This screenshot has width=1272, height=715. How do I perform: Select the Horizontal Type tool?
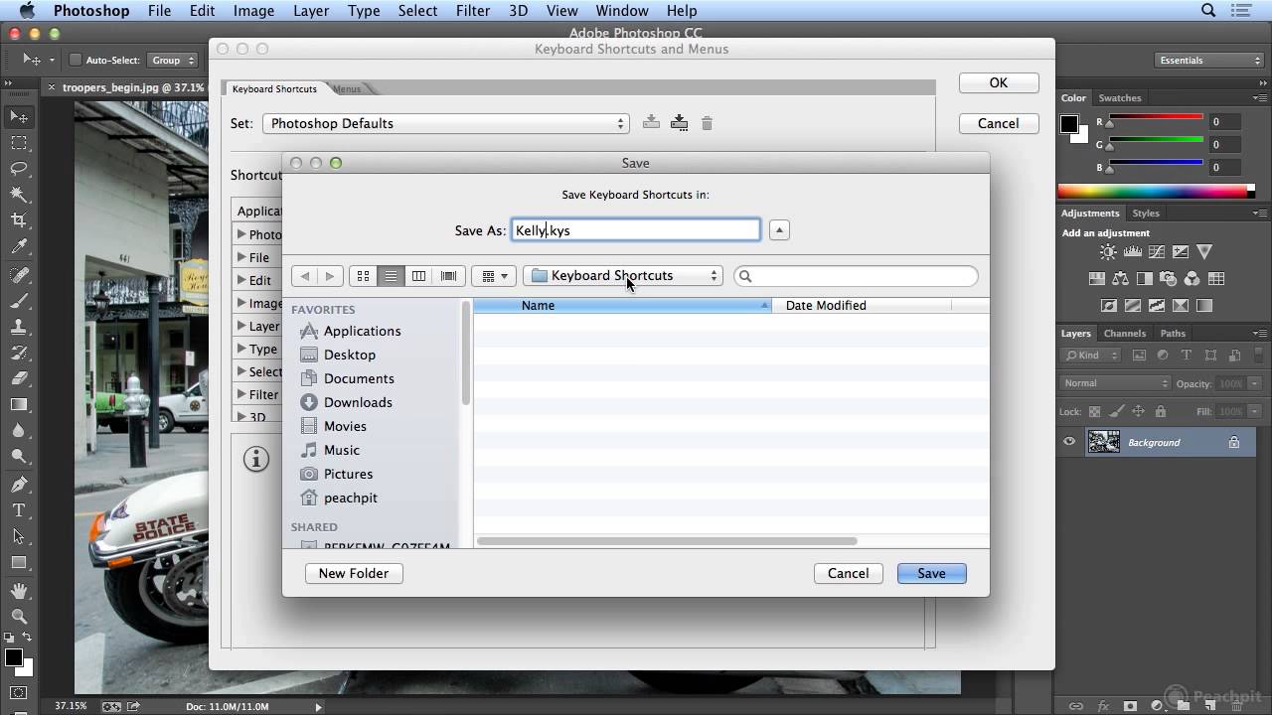click(19, 510)
